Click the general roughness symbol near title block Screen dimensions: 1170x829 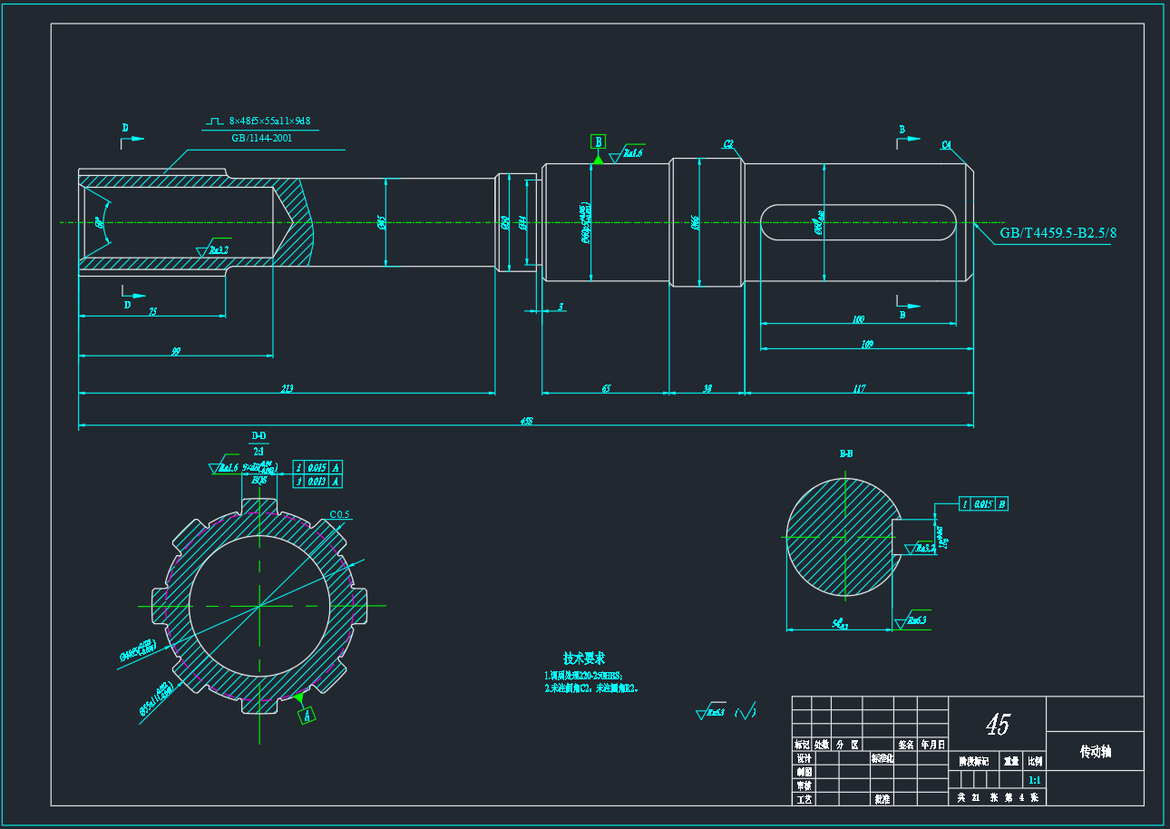(711, 712)
